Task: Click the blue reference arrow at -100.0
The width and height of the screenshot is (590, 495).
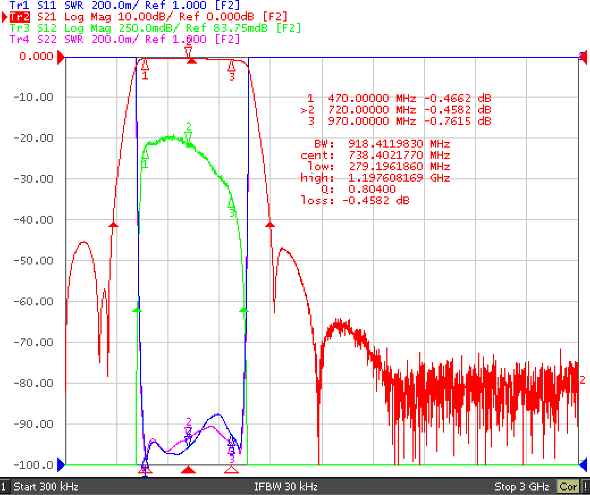Action: tap(61, 465)
